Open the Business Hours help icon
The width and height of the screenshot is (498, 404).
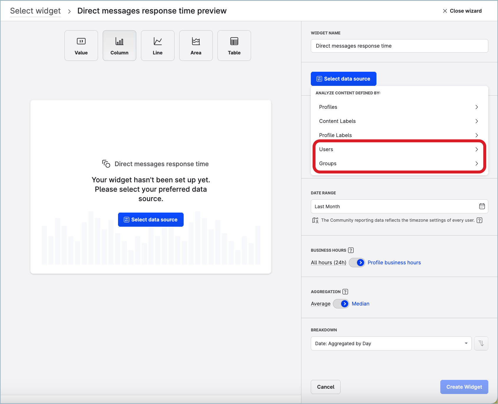[351, 250]
